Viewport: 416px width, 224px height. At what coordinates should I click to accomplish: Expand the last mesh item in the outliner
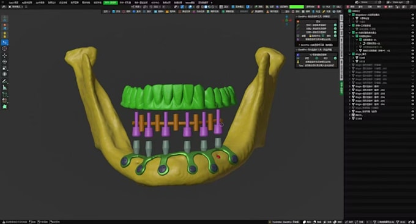pos(350,119)
